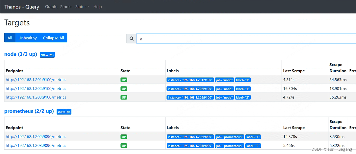Enable Collapse All for target groups
Viewport: 356px width, 154px height.
pyautogui.click(x=53, y=37)
